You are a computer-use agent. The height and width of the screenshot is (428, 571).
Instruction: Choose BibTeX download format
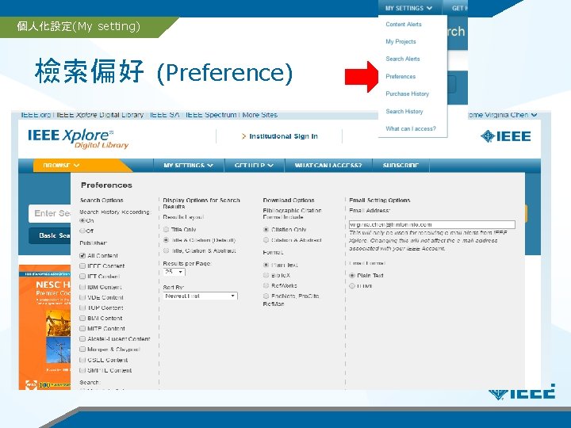266,276
